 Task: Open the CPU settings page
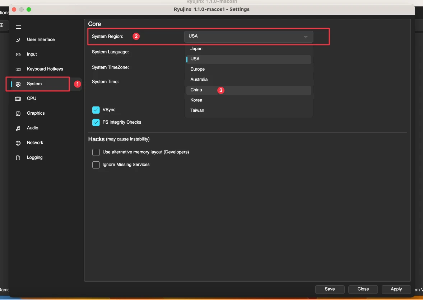(32, 98)
